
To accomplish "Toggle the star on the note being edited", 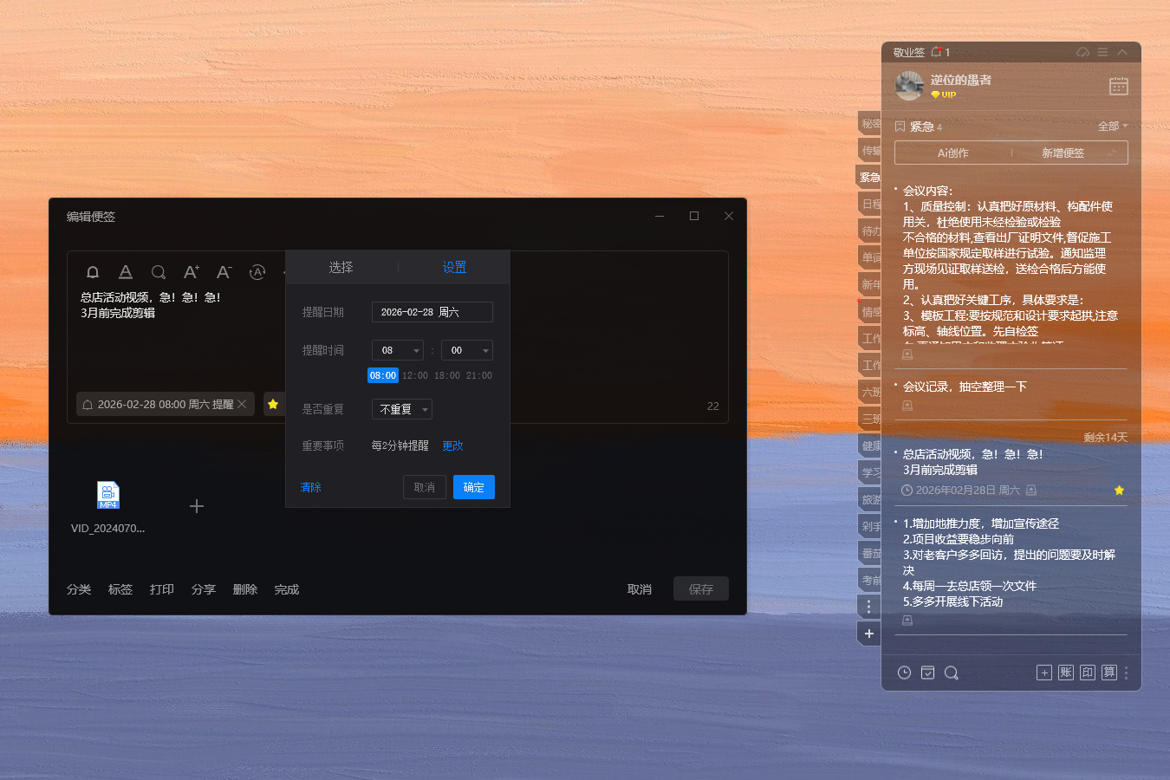I will 274,404.
